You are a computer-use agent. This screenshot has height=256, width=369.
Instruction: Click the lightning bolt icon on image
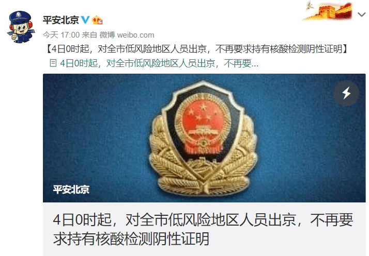(346, 93)
